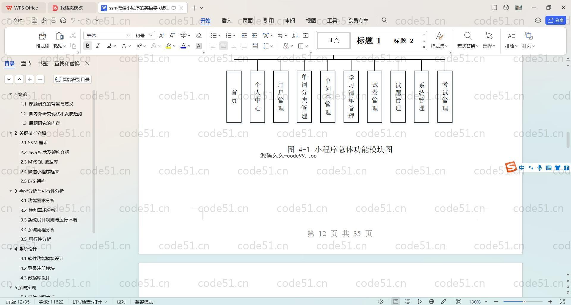Click the Align Left icon

tap(213, 46)
